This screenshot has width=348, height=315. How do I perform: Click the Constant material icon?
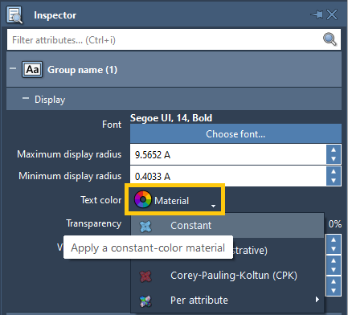click(145, 226)
